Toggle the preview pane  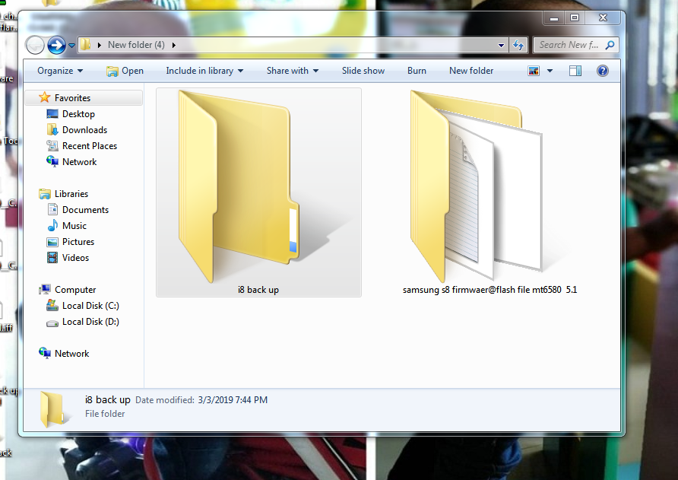click(x=575, y=71)
